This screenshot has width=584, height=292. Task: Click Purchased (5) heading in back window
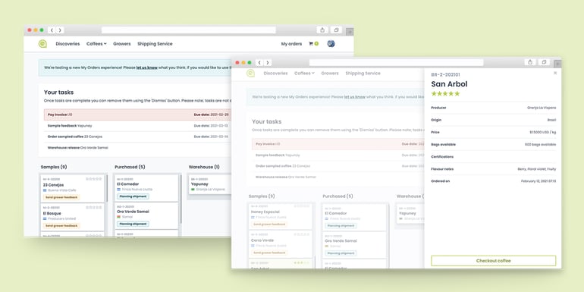click(130, 167)
